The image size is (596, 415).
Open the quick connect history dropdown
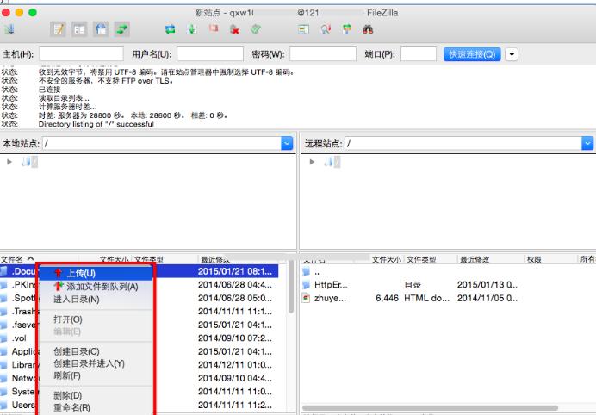point(512,54)
